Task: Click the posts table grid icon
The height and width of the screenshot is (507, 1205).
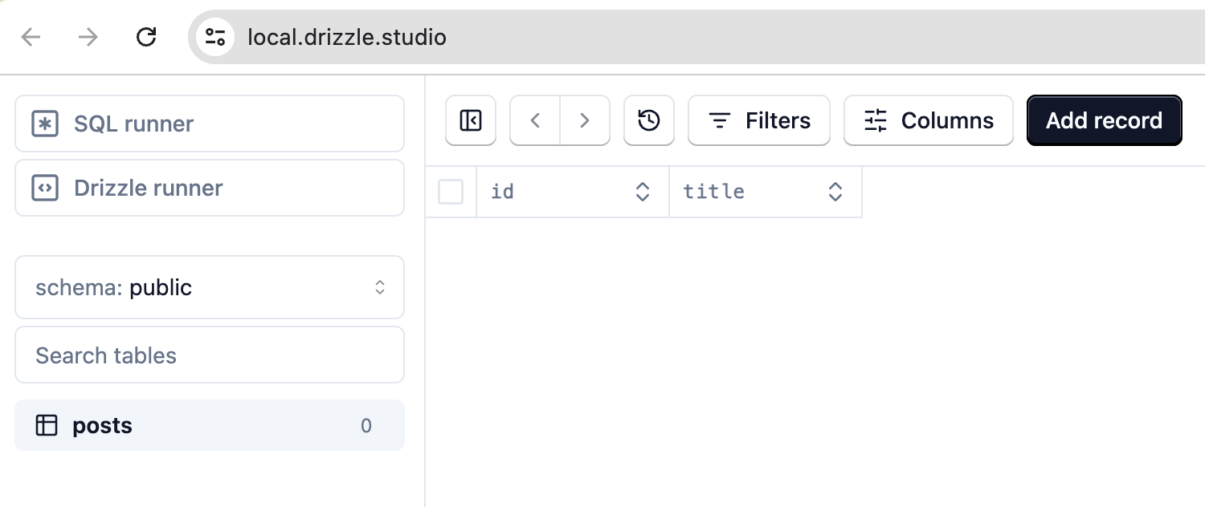Action: [x=47, y=425]
